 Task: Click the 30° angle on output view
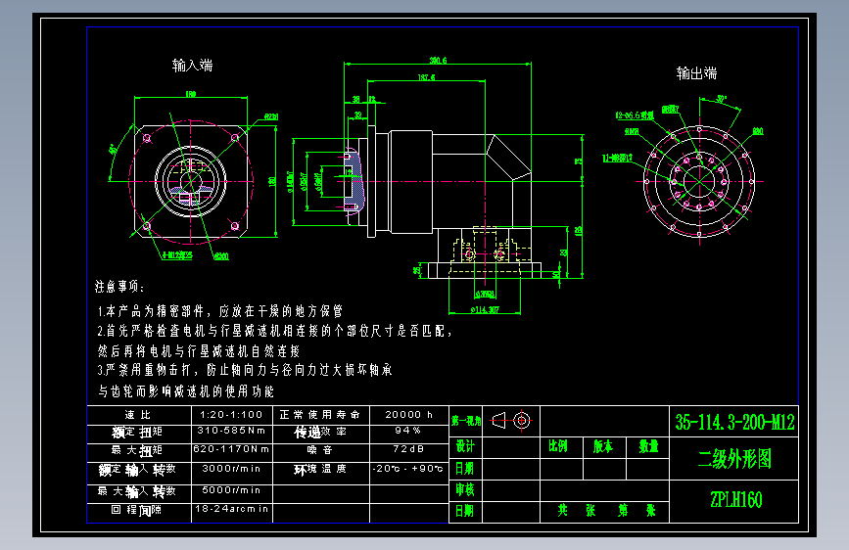722,100
